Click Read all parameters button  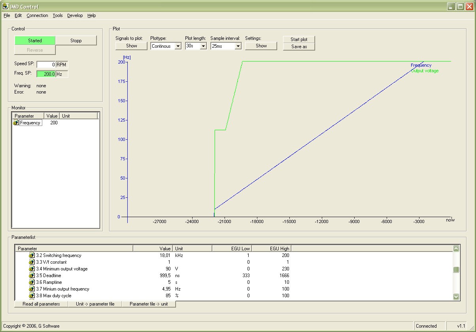point(41,304)
